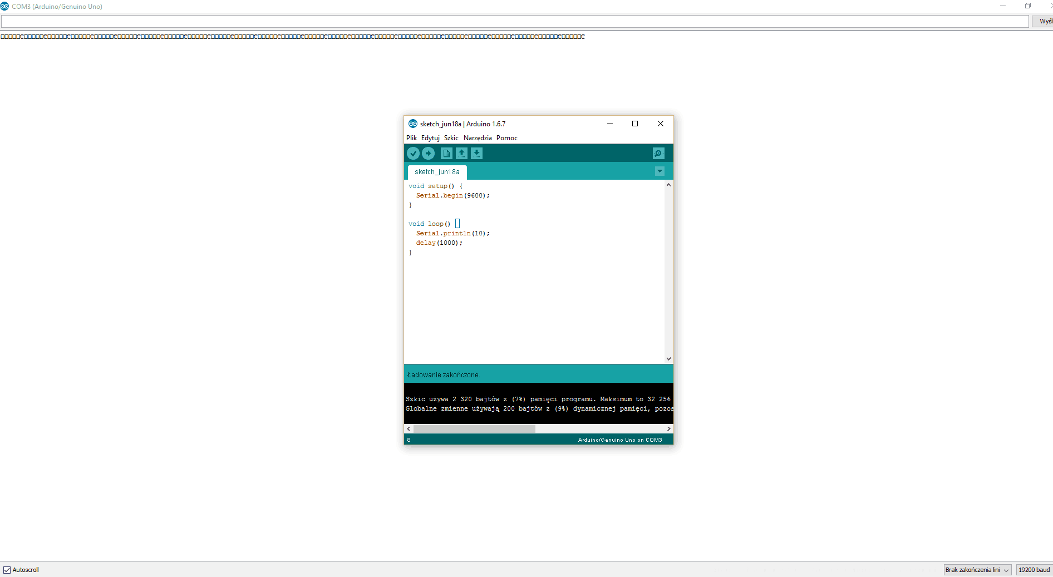Minimize the COM3 serial monitor window

tap(1003, 6)
